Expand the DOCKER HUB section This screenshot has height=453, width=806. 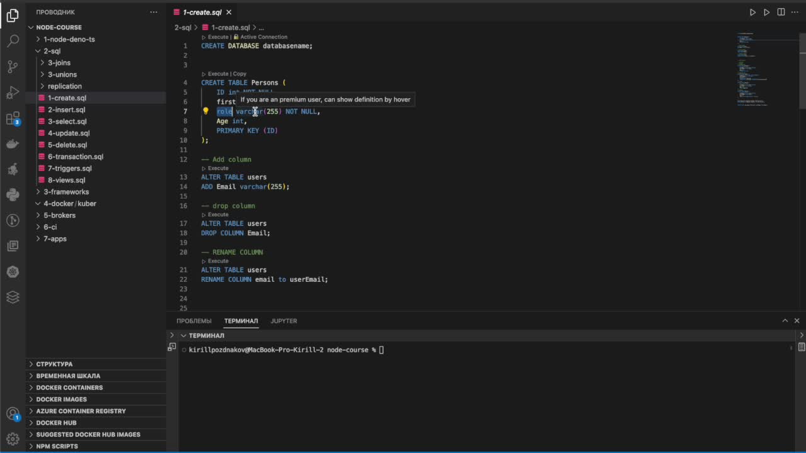(96, 423)
